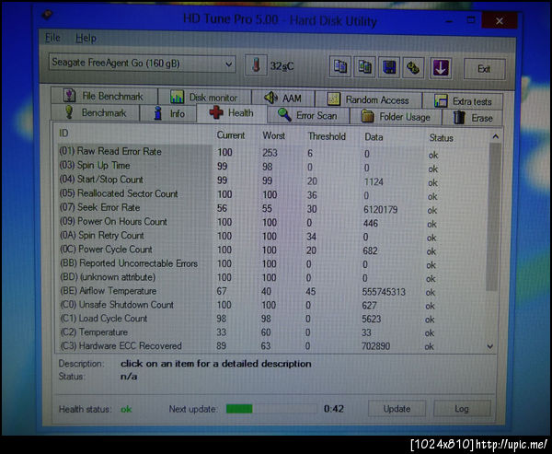Select the Health tab

[x=232, y=113]
